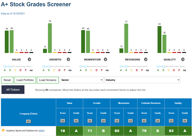Set VALUE slider to grade C
The image size is (193, 136).
[15, 67]
